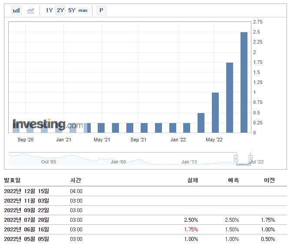Click the Jan '13 navigator label
The width and height of the screenshot is (290, 247).
[x=189, y=162]
